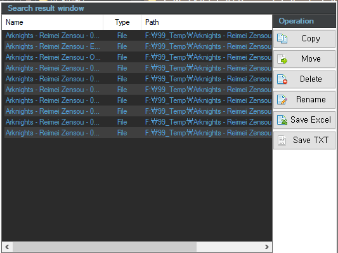Click the Path cell of the 'Zensou - E...' row
Viewport: 338px width, 253px height.
click(x=208, y=46)
